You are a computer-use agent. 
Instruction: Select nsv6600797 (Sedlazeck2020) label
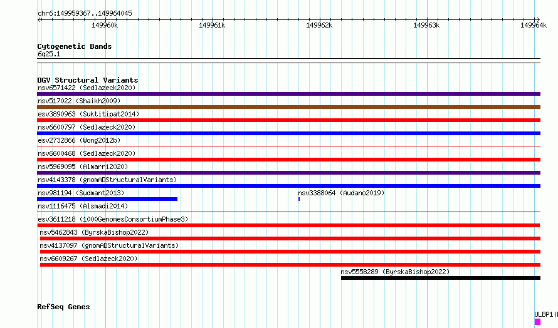coord(87,127)
